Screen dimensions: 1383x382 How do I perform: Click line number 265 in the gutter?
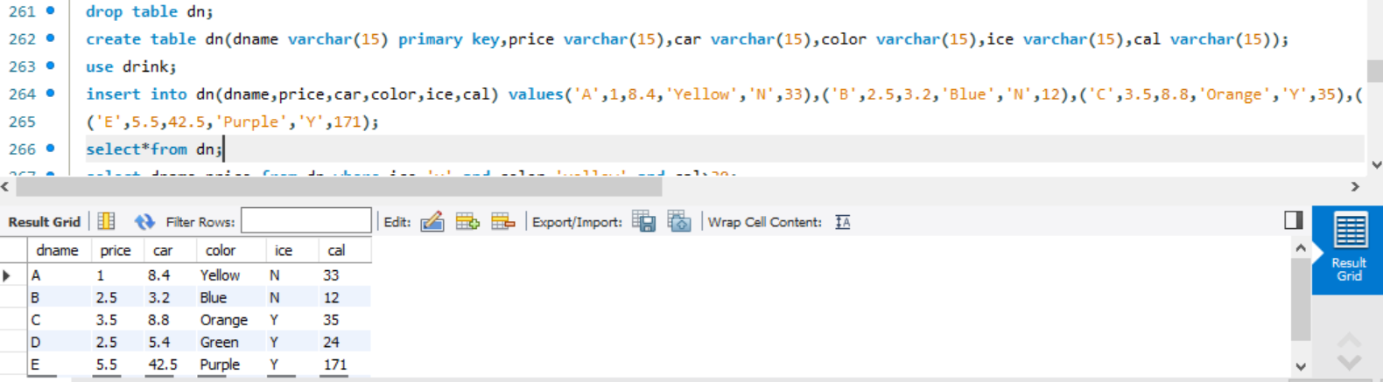click(22, 122)
